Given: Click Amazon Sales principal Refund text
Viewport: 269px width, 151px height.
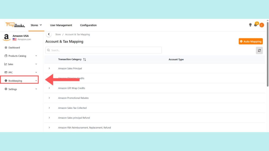Looking at the screenshot, I should tap(74, 118).
